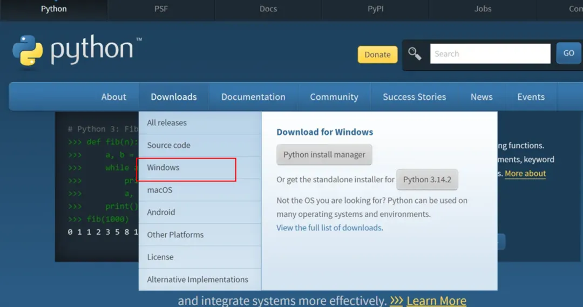Open the Events menu
The image size is (583, 307).
pos(531,97)
